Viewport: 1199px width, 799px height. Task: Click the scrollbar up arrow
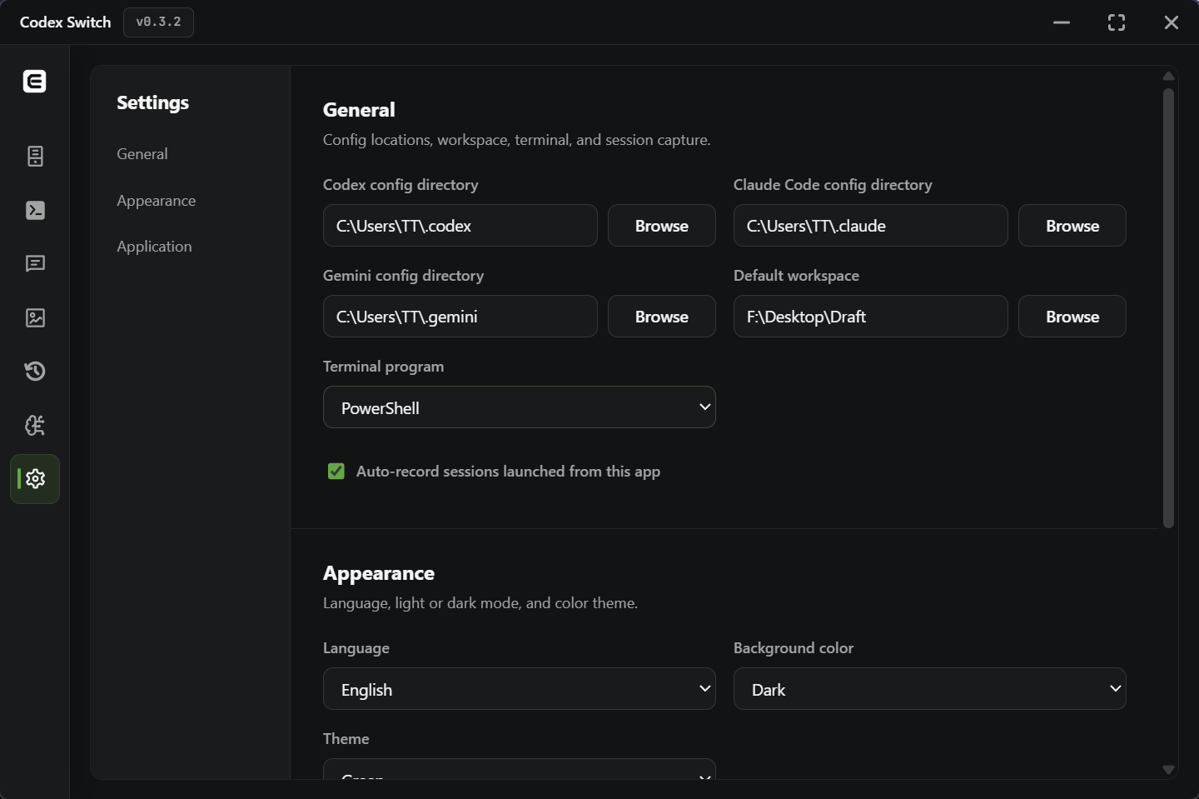click(x=1168, y=76)
